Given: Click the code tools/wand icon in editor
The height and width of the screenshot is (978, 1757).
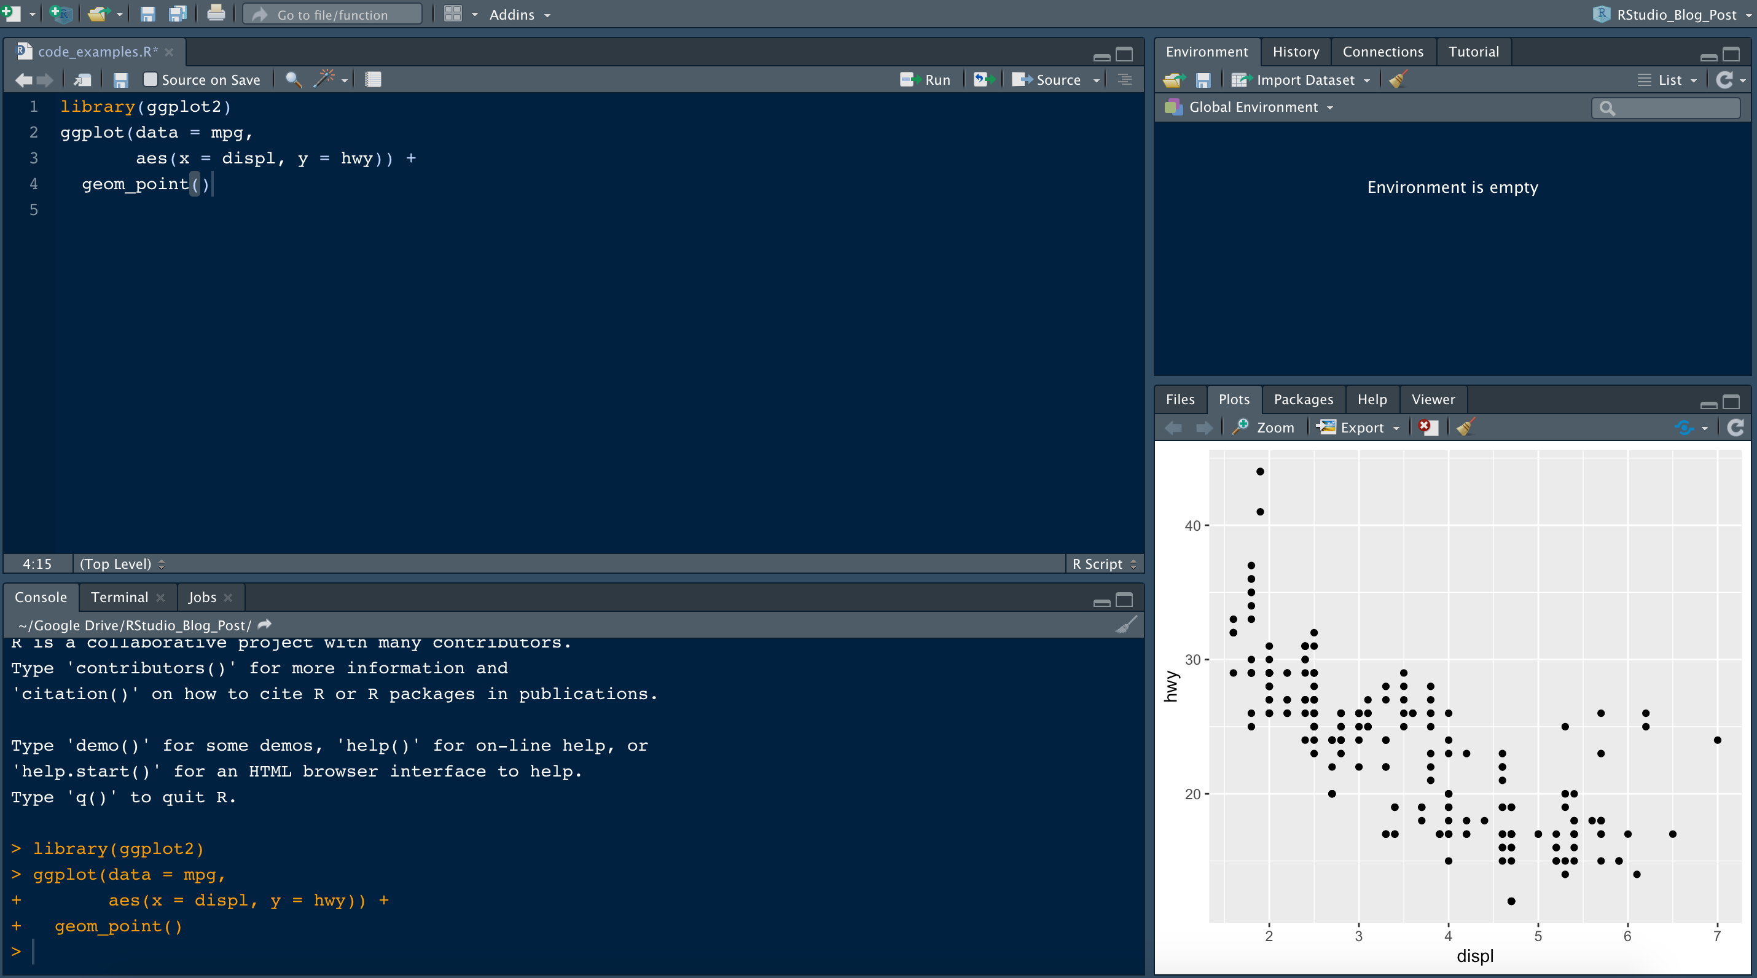Looking at the screenshot, I should coord(325,78).
